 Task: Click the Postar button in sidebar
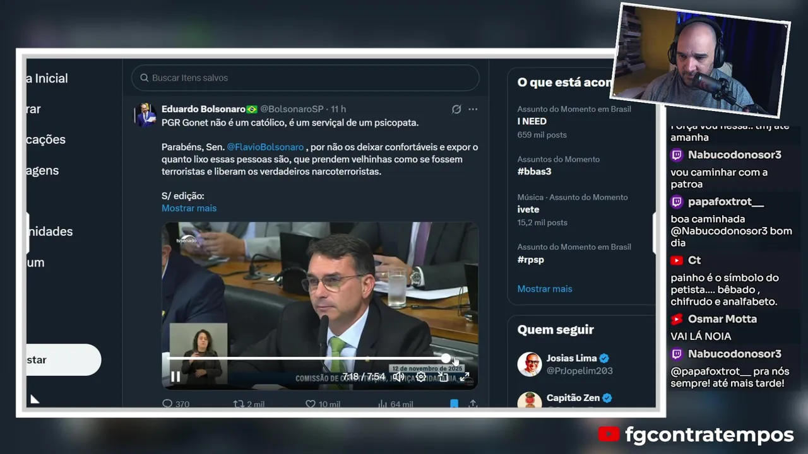click(63, 360)
